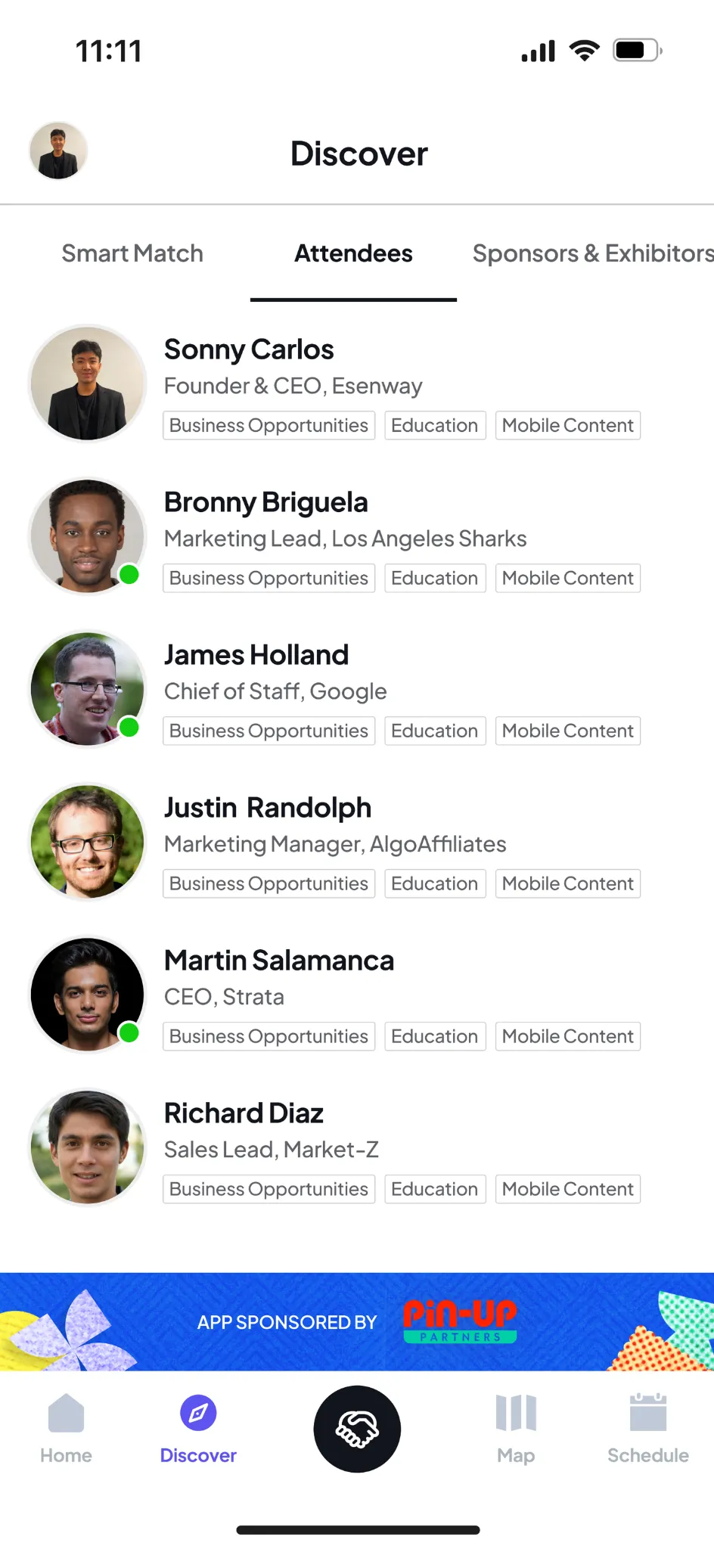This screenshot has width=714, height=1549.
Task: Open the Map icon
Action: pos(516,1413)
